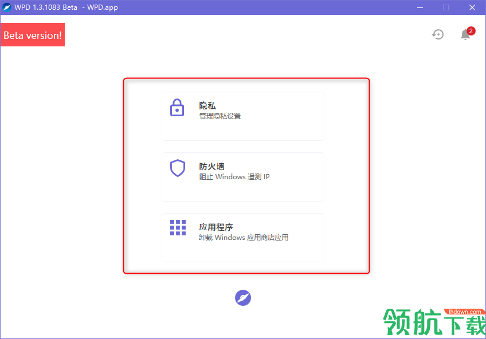Click the red notification badge showing 2

pos(471,31)
